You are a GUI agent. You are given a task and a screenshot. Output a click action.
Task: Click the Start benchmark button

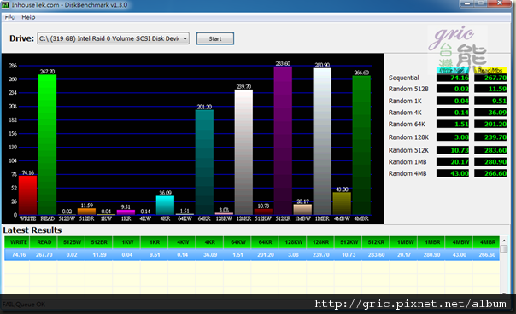pos(215,38)
